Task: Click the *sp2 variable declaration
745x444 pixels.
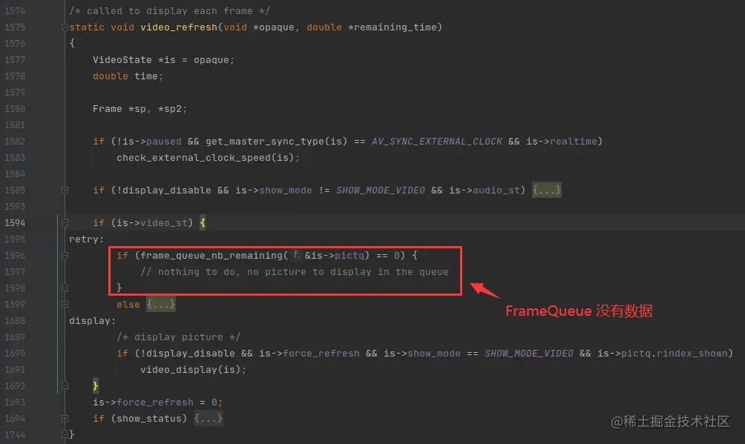Action: 170,109
